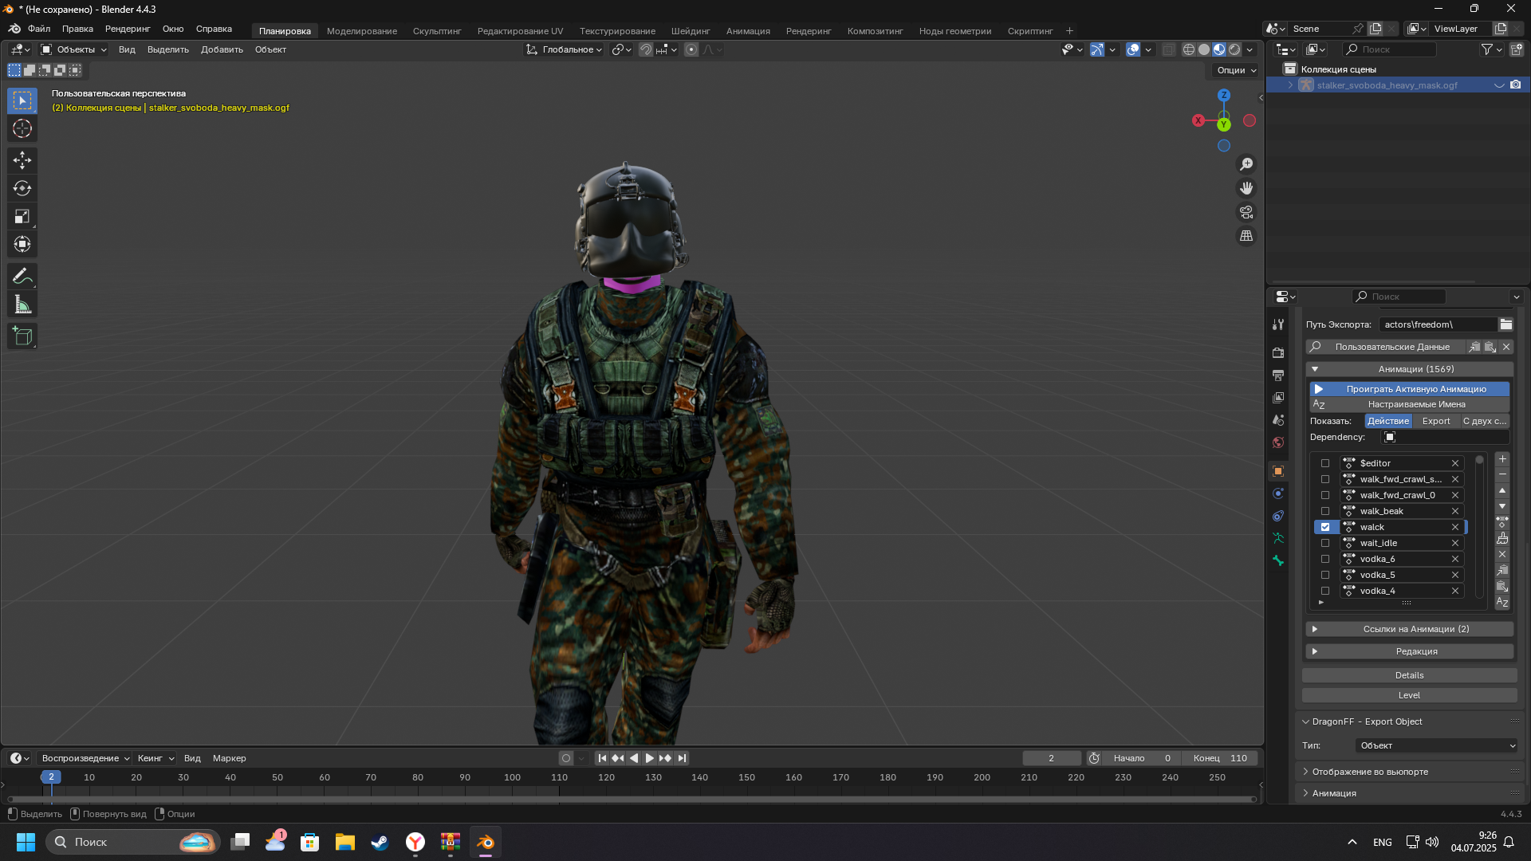Viewport: 1531px width, 861px height.
Task: Toggle camera view icon in viewport
Action: (x=1246, y=212)
